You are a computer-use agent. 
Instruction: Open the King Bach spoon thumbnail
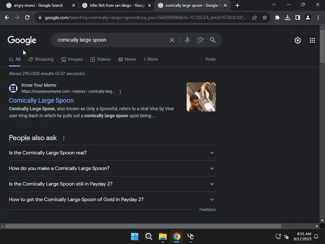(201, 97)
